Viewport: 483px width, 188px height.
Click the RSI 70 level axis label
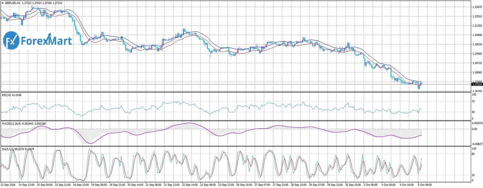(x=473, y=102)
